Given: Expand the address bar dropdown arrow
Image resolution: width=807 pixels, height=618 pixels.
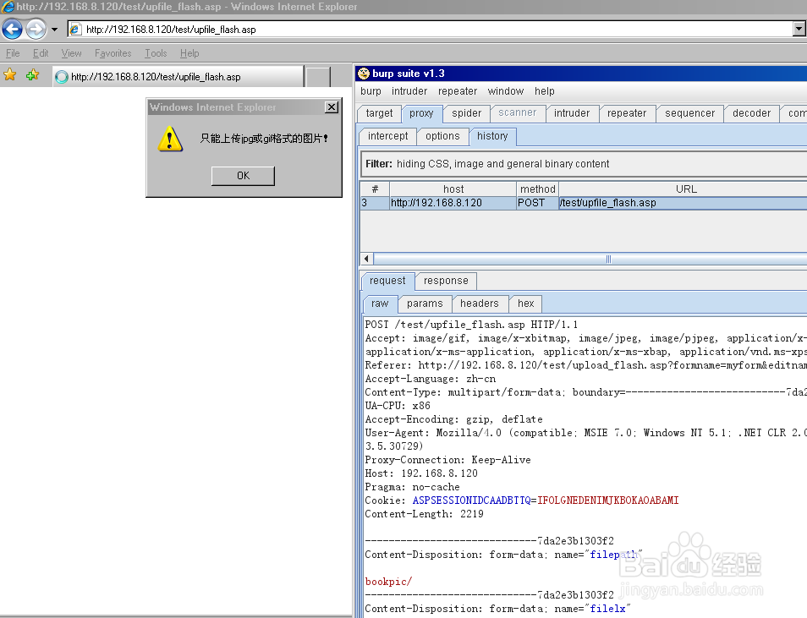Looking at the screenshot, I should (x=799, y=30).
